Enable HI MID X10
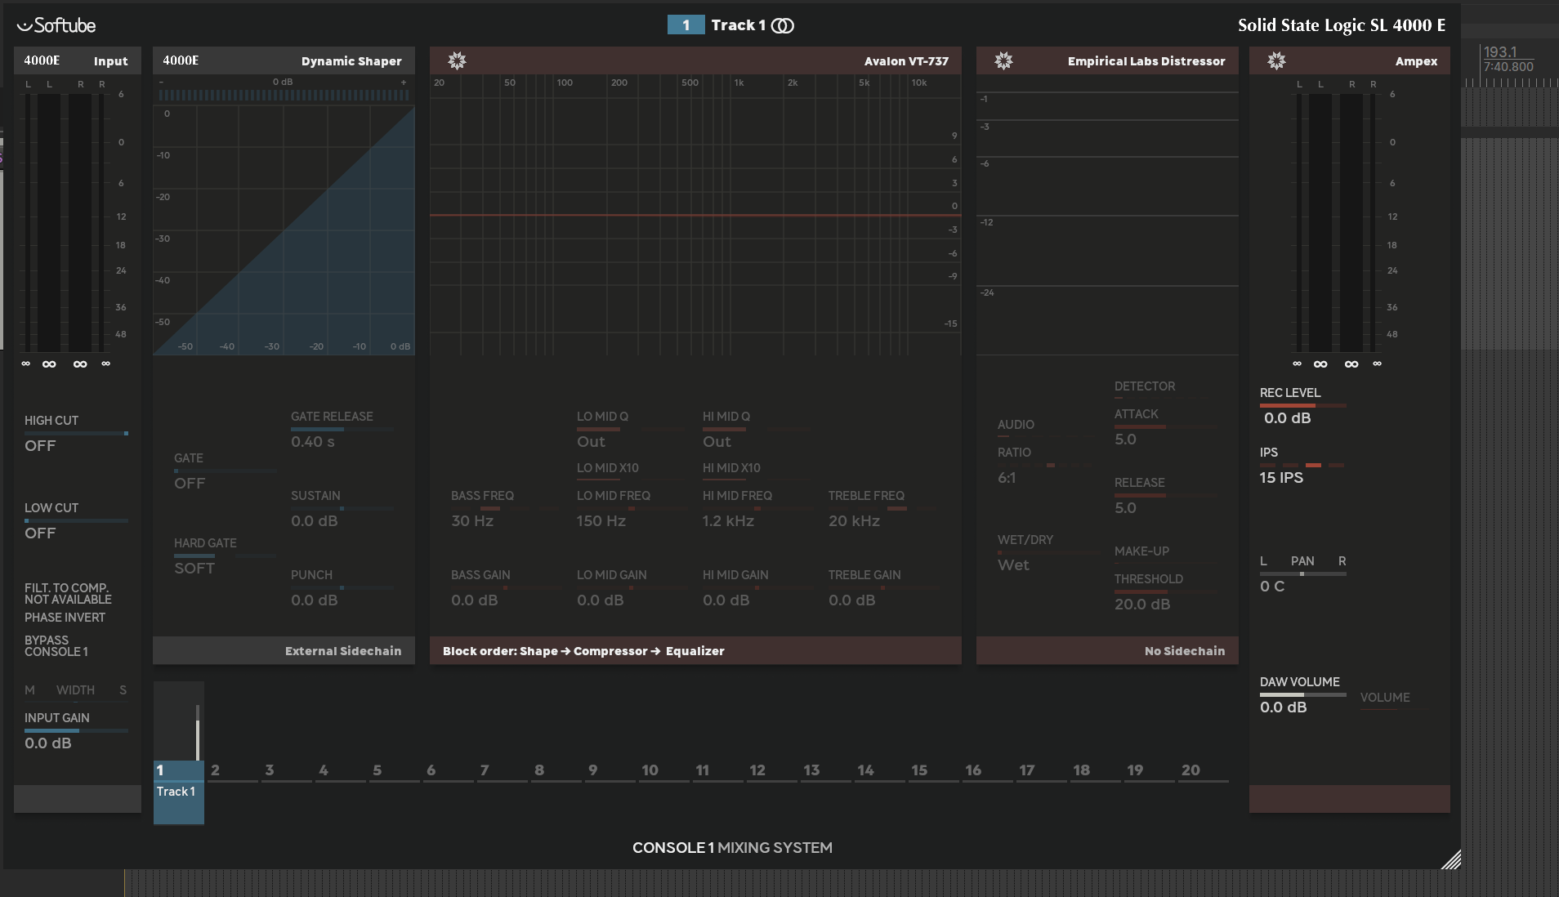 [731, 468]
